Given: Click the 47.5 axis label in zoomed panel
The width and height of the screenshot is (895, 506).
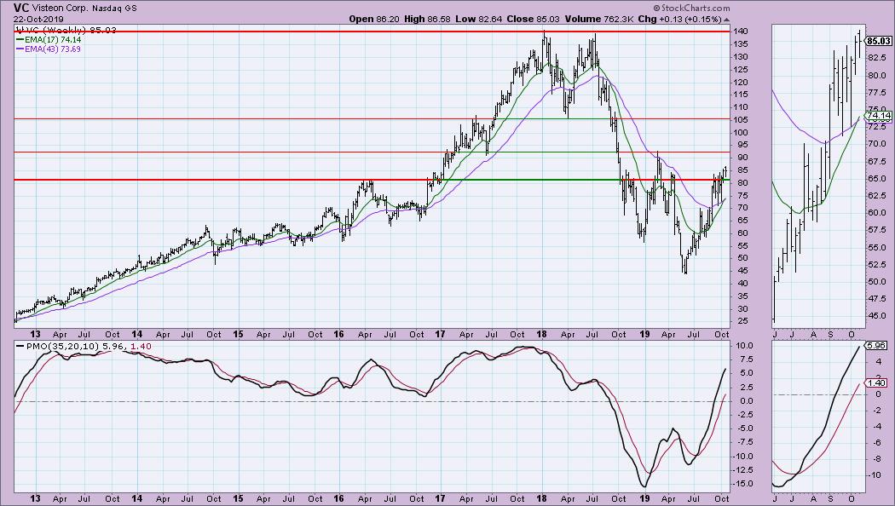Looking at the screenshot, I should tap(877, 299).
